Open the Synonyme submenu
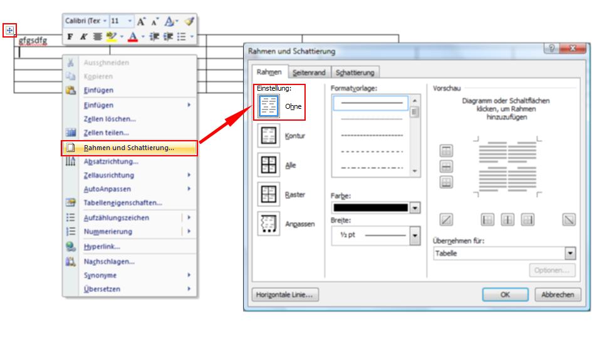This screenshot has height=354, width=607. (x=129, y=275)
